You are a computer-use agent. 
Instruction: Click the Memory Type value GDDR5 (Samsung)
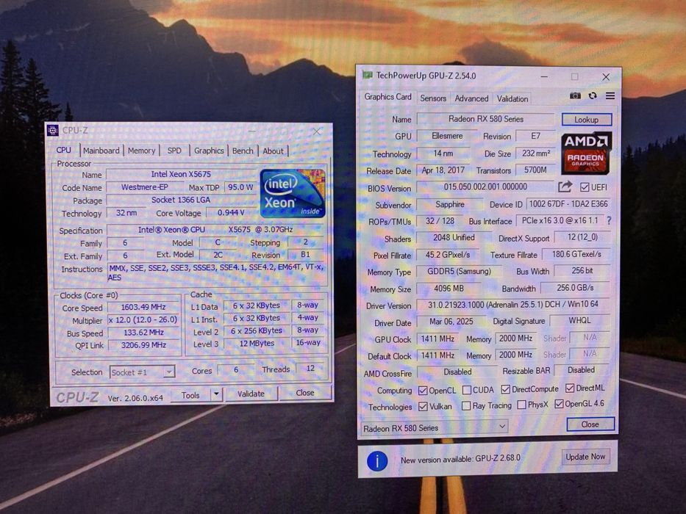(459, 272)
